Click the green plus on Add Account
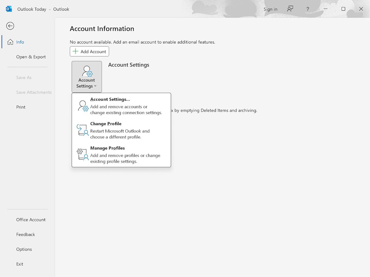Viewport: 370px width, 277px height. click(x=75, y=51)
